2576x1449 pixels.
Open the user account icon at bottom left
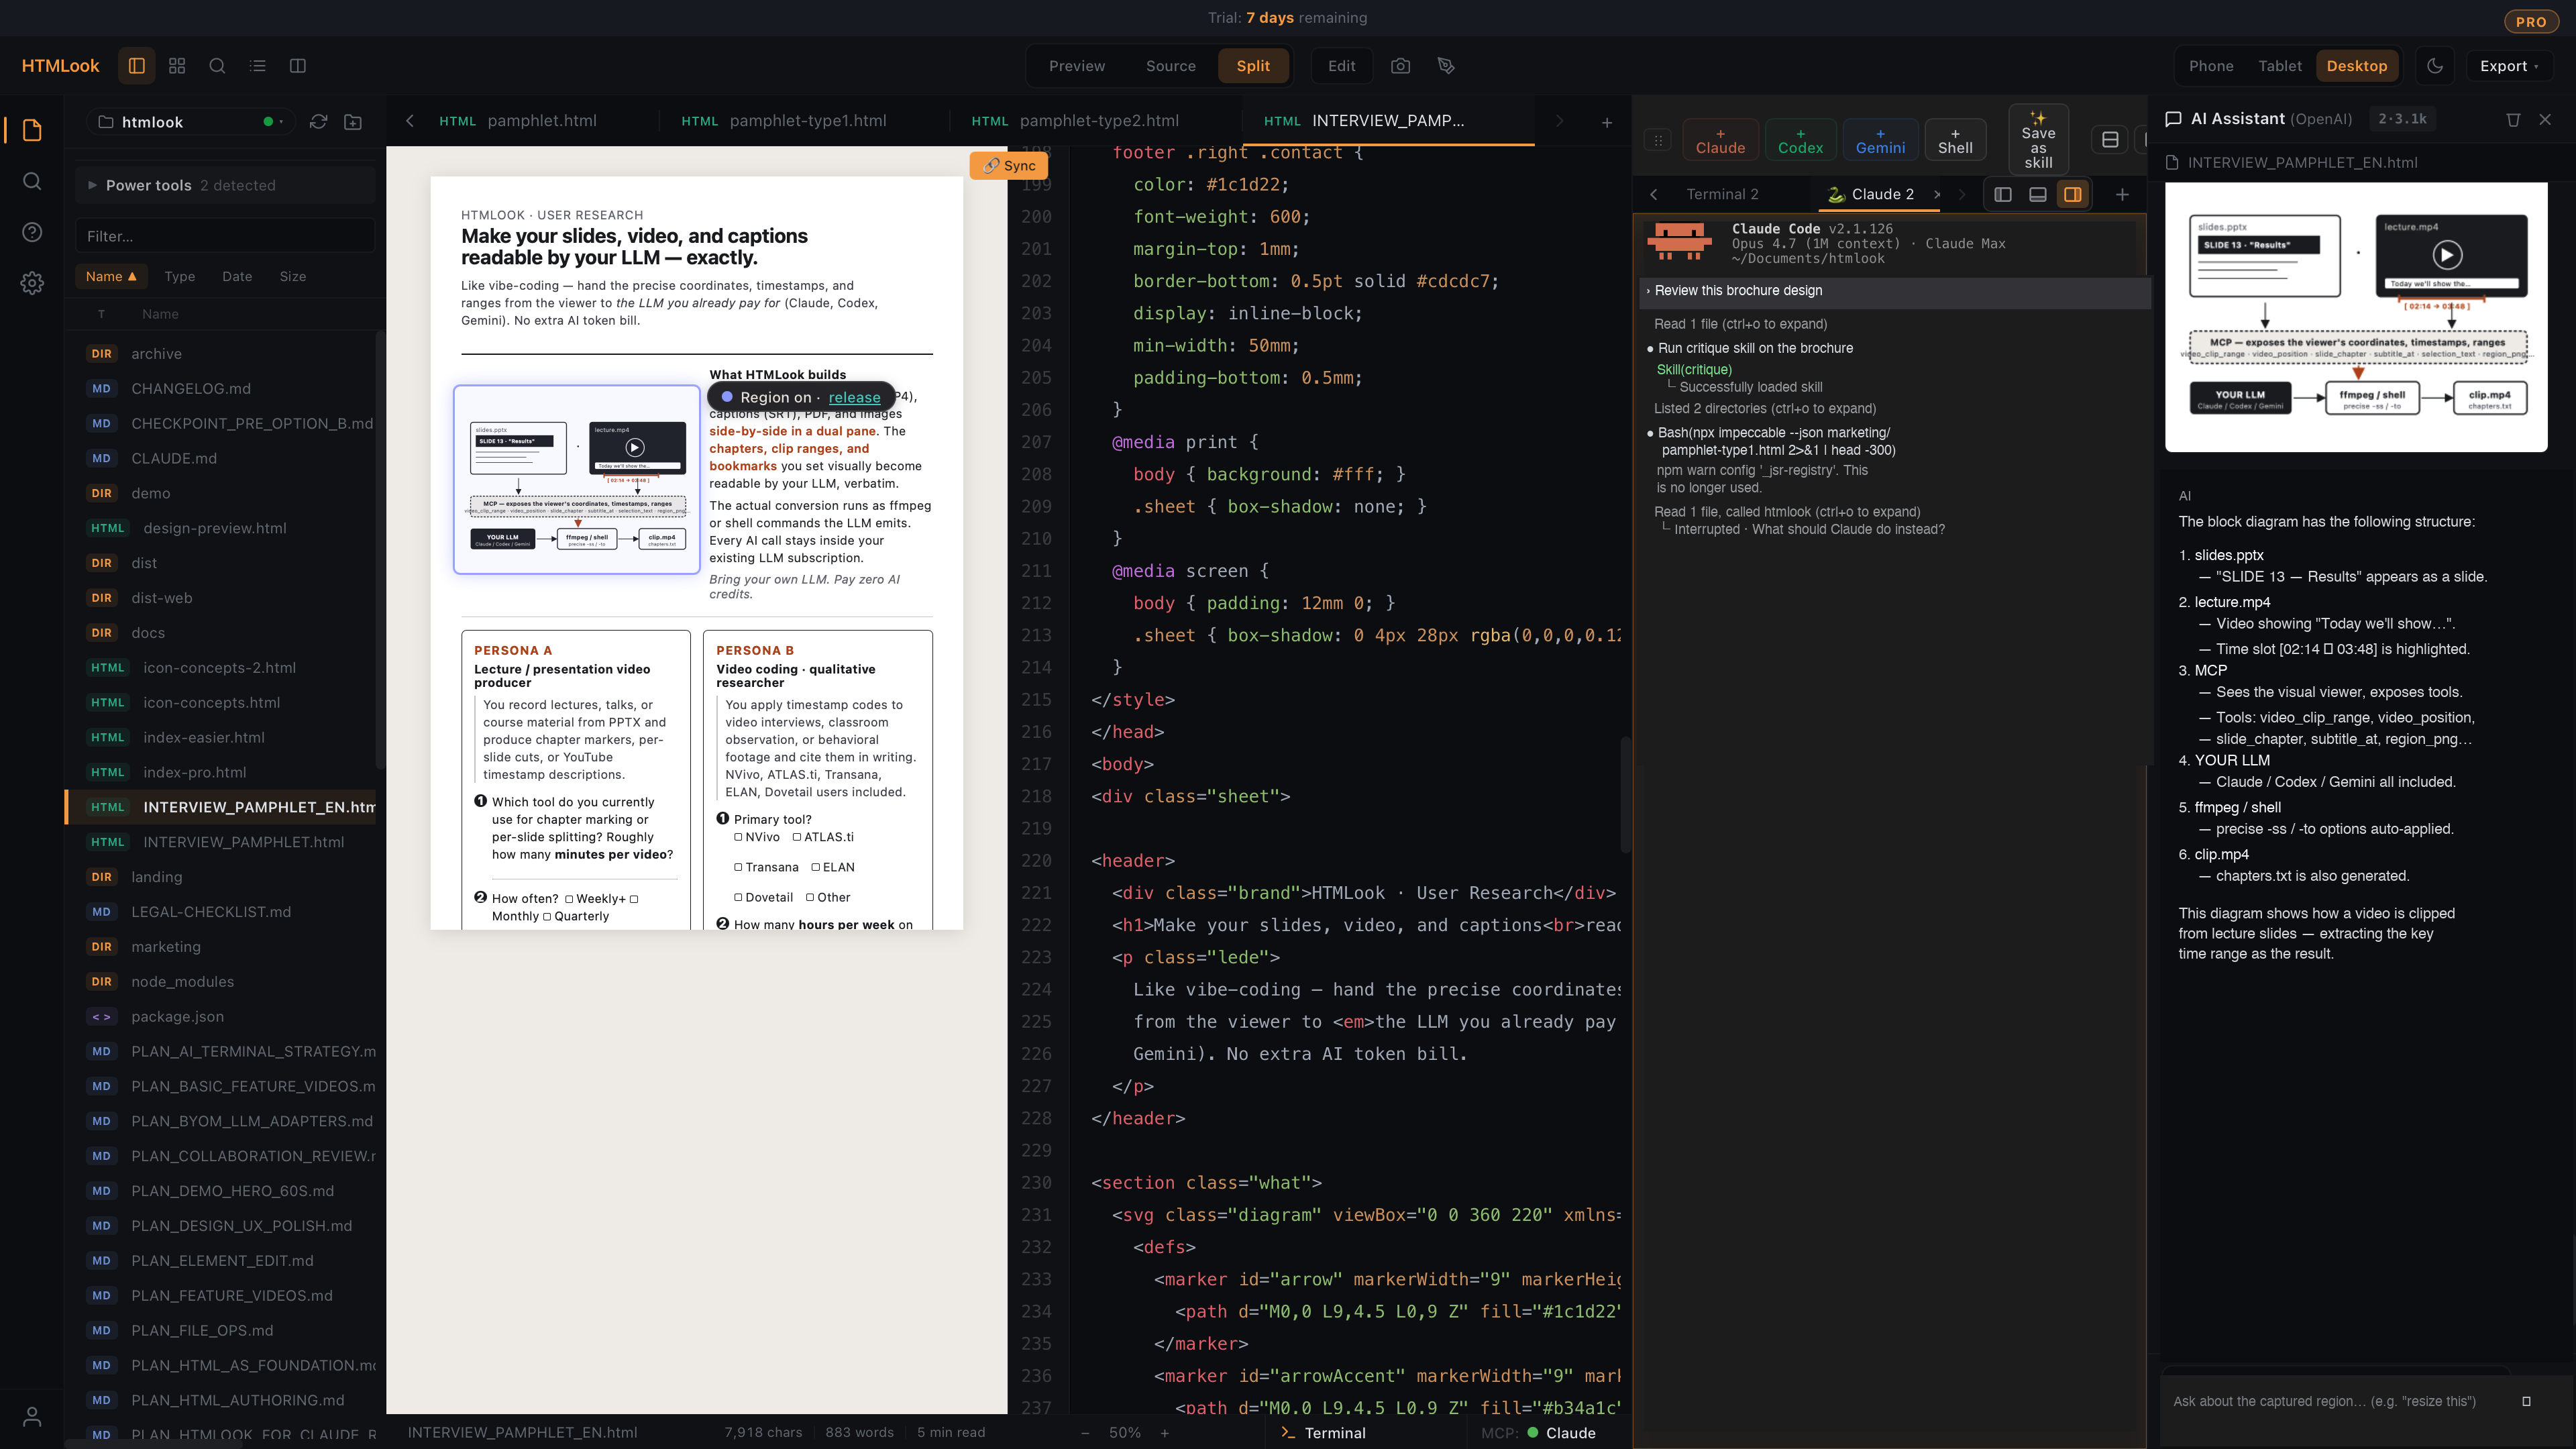[x=32, y=1417]
